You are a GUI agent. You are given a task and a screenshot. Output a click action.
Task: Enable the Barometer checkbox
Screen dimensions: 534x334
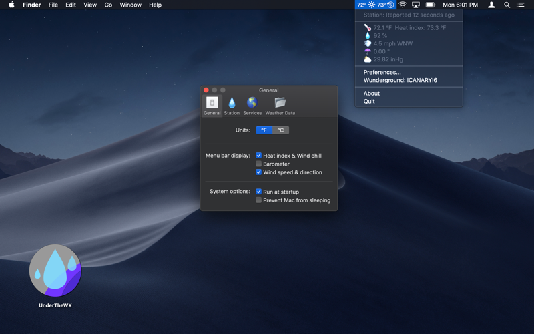(x=258, y=164)
